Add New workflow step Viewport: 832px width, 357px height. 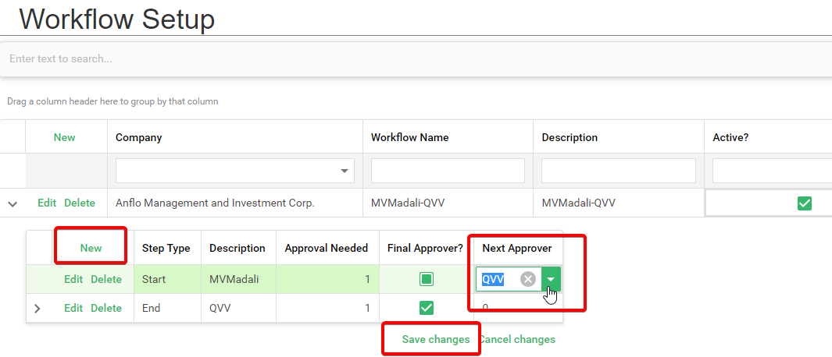pos(91,248)
